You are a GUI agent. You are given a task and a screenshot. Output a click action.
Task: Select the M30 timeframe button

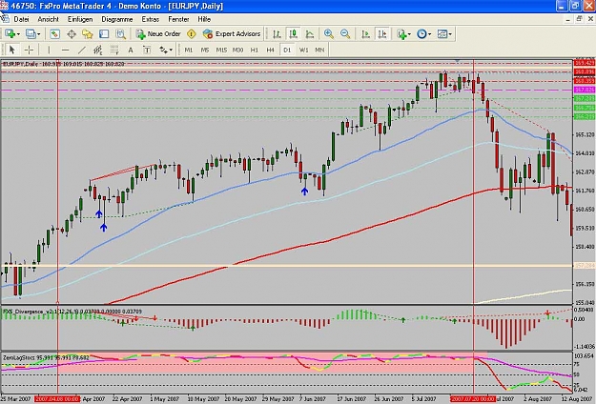[237, 50]
